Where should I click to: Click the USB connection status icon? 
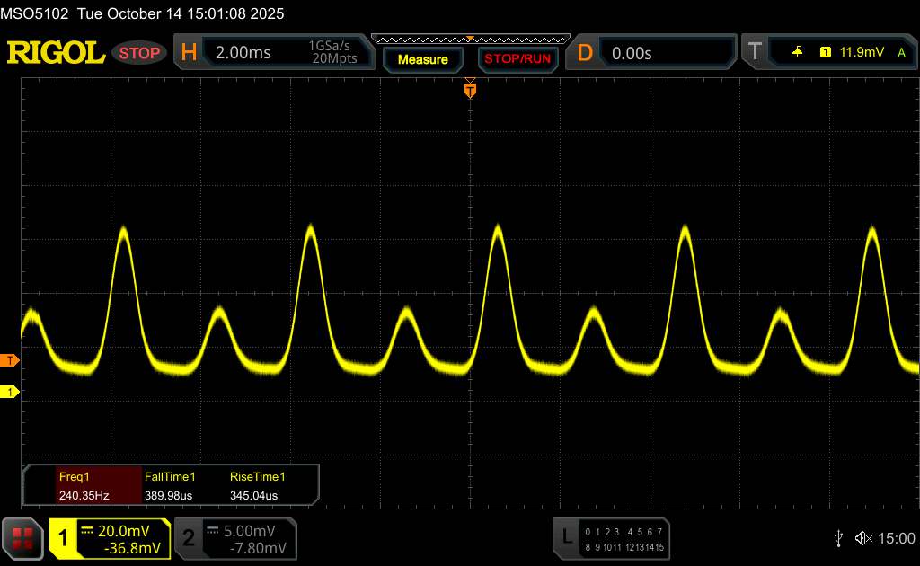tap(837, 538)
